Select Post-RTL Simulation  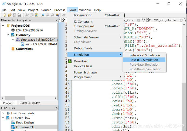144,60
